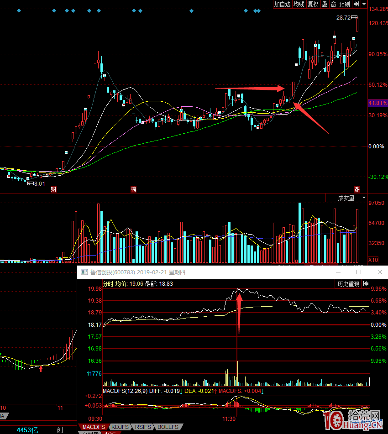Click the 97050 volume axis value

click(x=377, y=203)
